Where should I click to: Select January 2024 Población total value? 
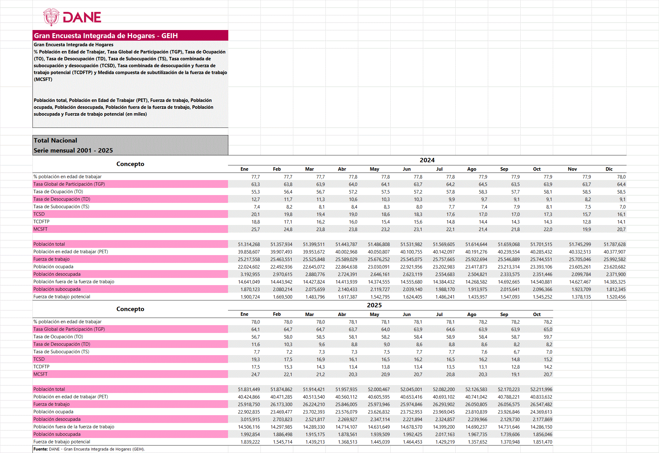[x=249, y=244]
